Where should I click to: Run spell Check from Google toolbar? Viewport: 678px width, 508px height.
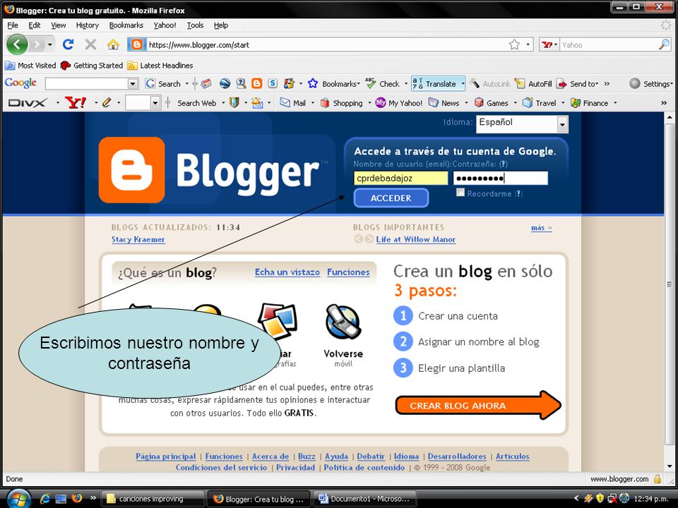pyautogui.click(x=382, y=83)
